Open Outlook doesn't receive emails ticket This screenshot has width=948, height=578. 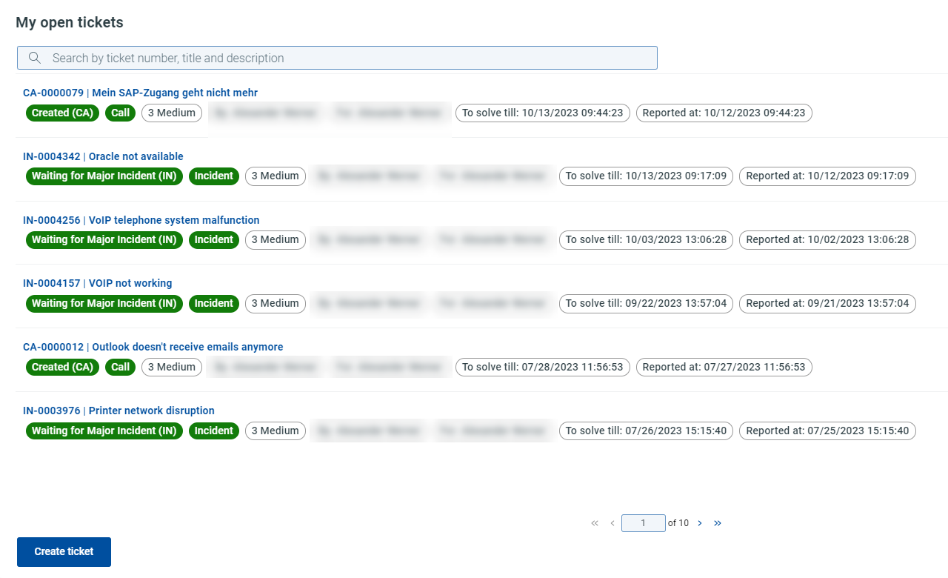pos(153,347)
